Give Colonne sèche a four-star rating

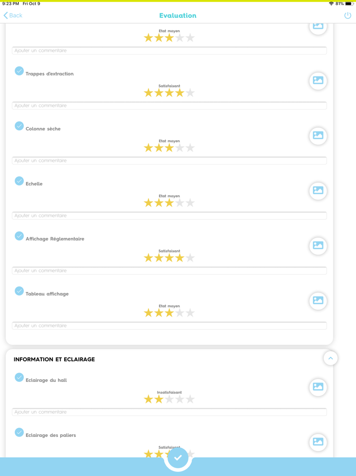pos(179,148)
